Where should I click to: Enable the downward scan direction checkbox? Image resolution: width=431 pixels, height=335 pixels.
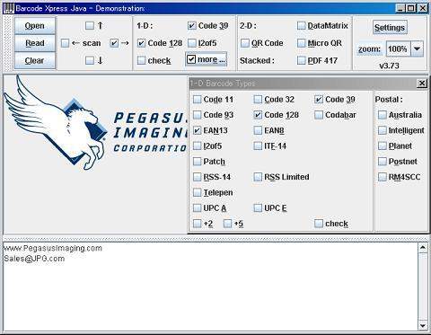90,60
